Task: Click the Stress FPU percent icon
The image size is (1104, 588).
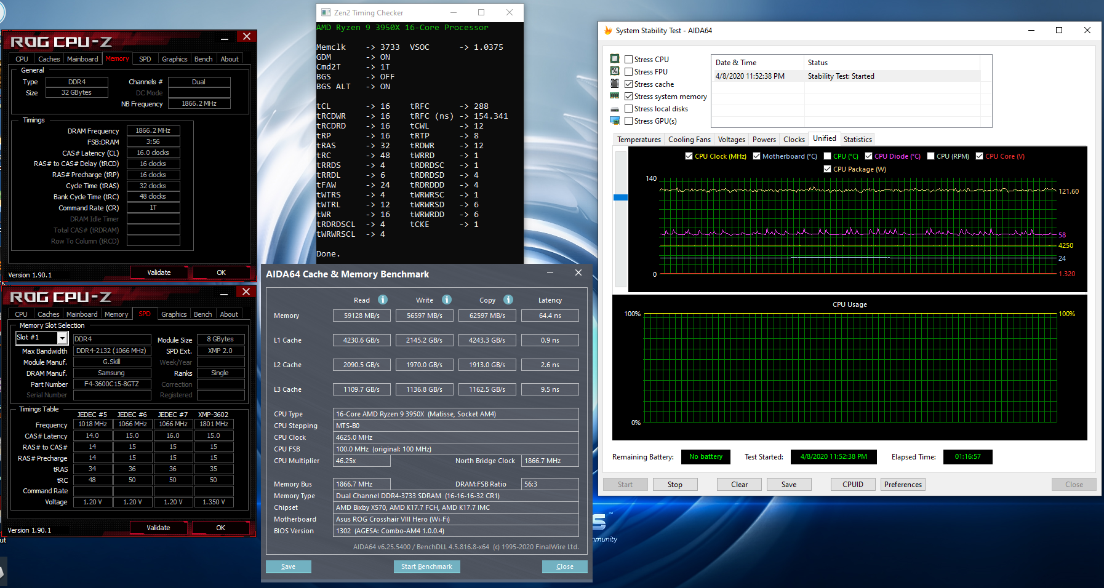Action: [x=615, y=71]
